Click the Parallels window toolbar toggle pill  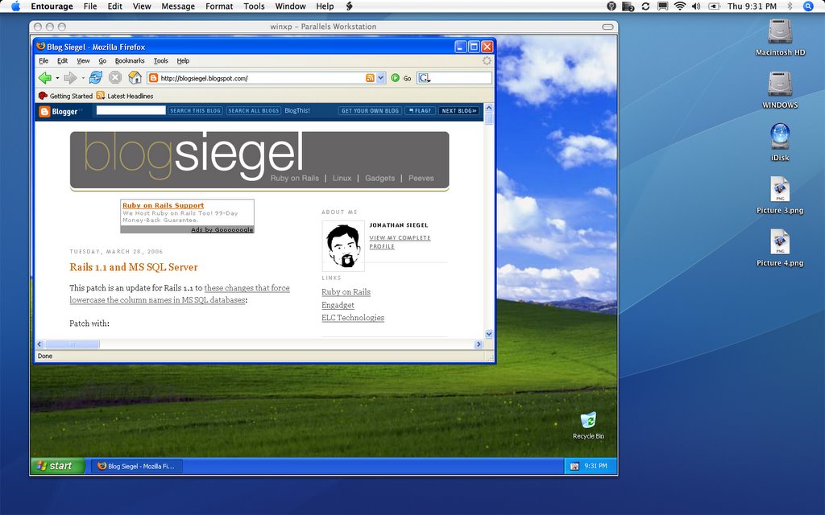[x=607, y=27]
